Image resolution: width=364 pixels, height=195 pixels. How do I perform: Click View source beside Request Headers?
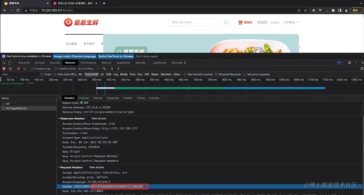pos(96,167)
